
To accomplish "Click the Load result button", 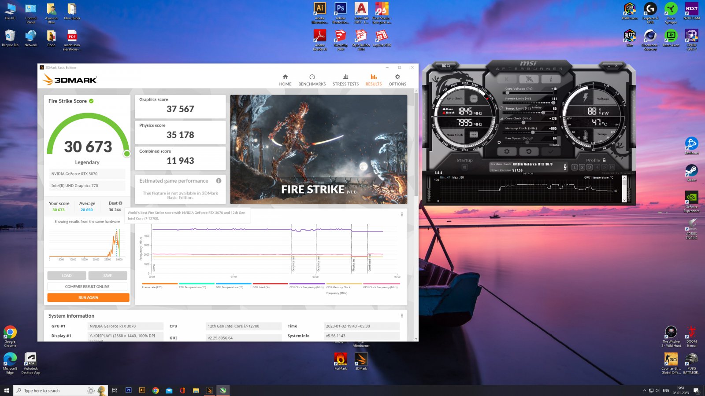I will point(67,275).
